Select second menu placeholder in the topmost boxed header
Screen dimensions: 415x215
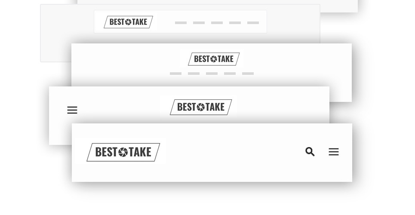click(199, 23)
